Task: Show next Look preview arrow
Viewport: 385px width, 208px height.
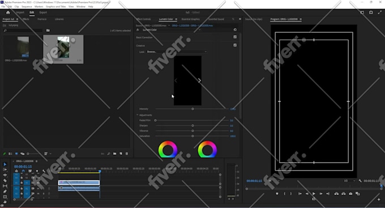Action: tap(199, 80)
